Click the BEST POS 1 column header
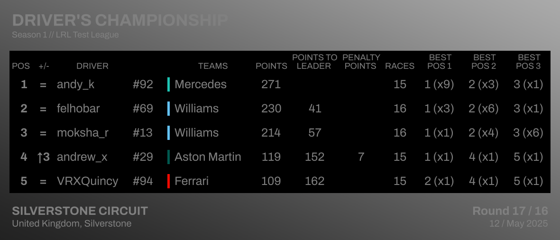The image size is (560, 240). click(440, 62)
